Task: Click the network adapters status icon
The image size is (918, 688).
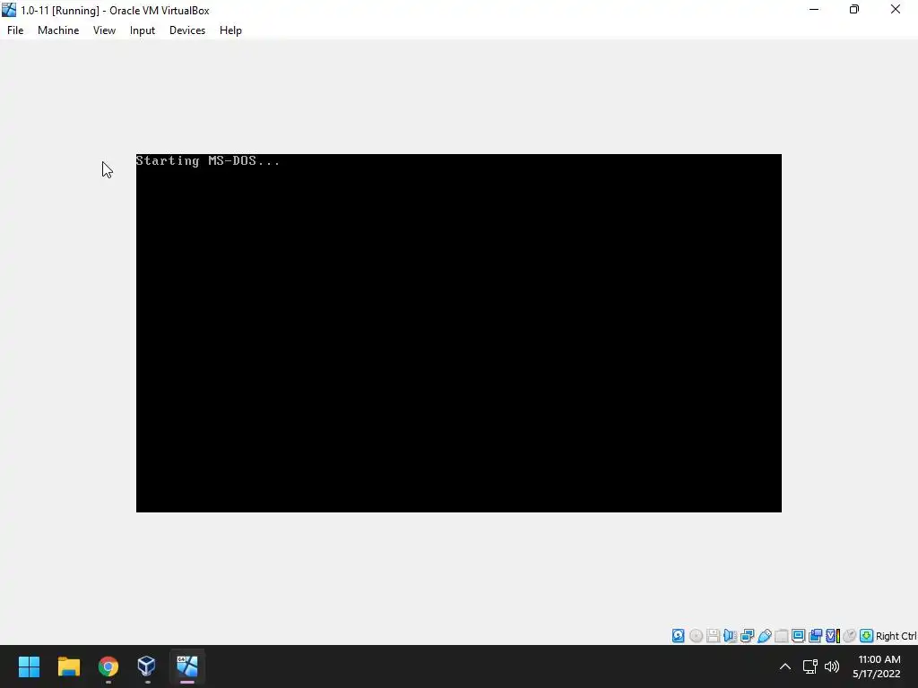Action: (x=747, y=636)
